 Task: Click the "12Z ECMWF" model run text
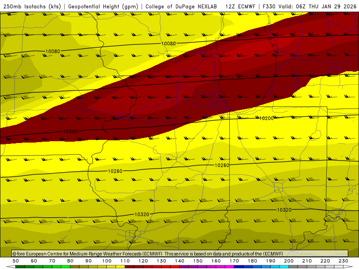[240, 7]
